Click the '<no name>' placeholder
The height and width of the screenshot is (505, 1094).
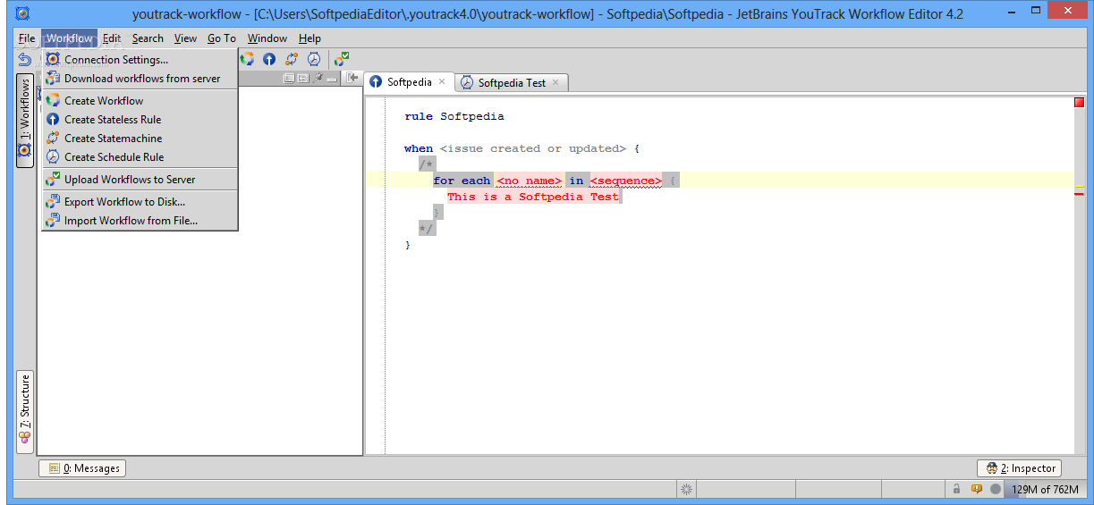click(x=530, y=181)
